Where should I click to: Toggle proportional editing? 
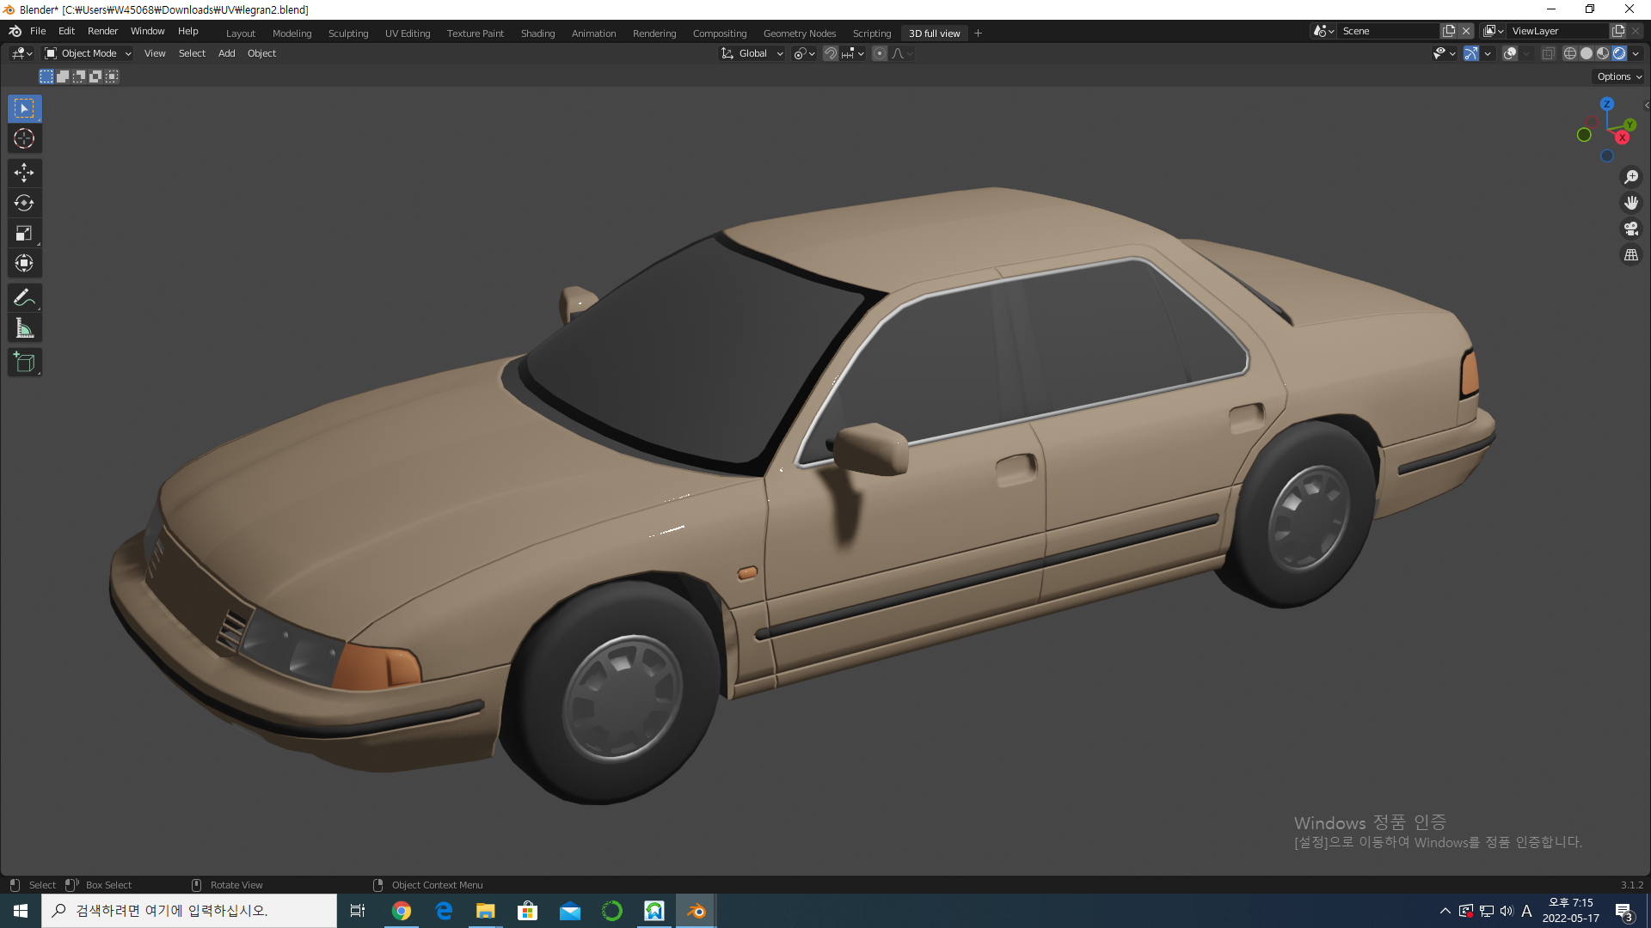pyautogui.click(x=879, y=53)
